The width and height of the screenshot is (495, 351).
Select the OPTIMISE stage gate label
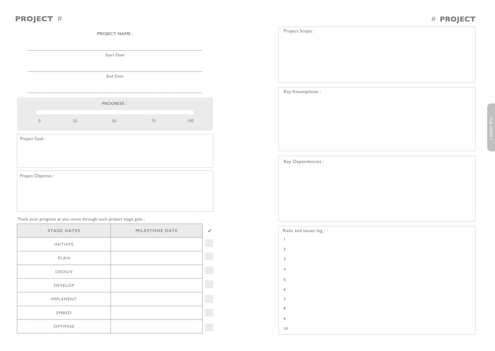tap(64, 327)
